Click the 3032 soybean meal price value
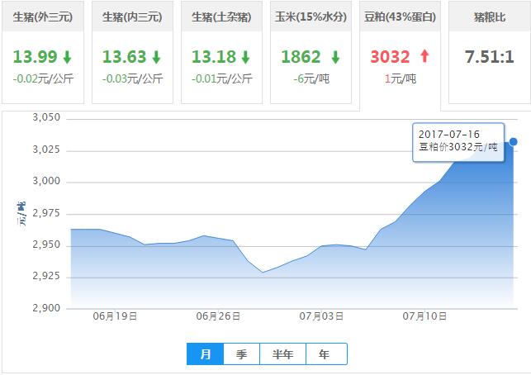The height and width of the screenshot is (375, 531). [390, 56]
